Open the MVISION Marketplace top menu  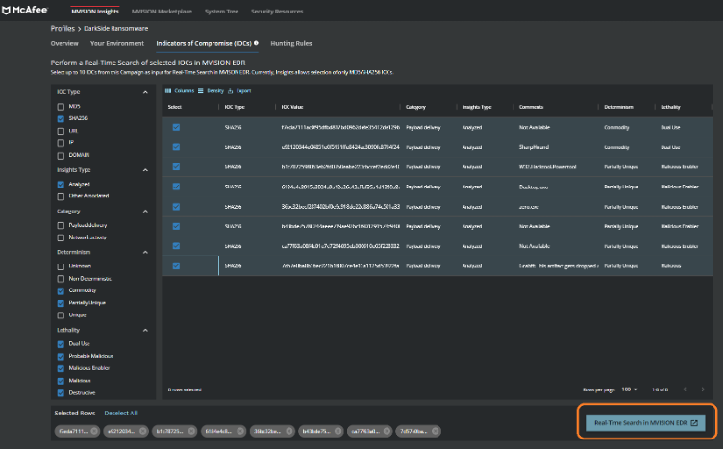[163, 12]
